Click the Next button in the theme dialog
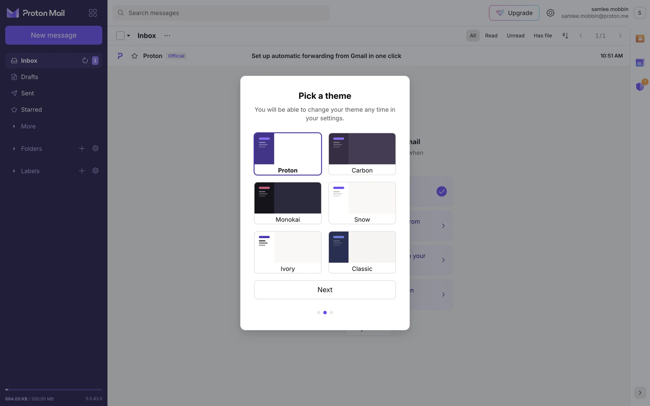Screen dimensions: 650x406 point(325,290)
